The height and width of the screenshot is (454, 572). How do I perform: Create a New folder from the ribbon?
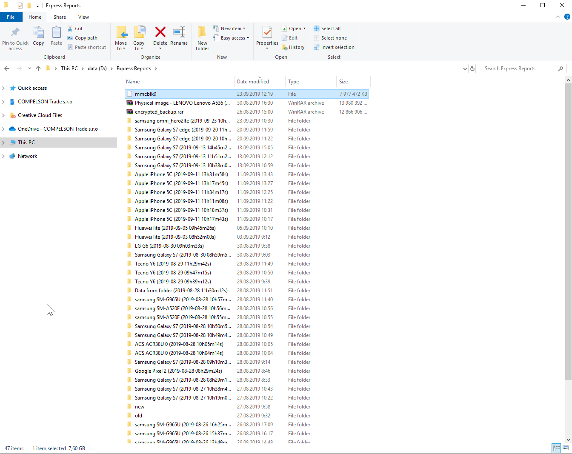[x=202, y=38]
